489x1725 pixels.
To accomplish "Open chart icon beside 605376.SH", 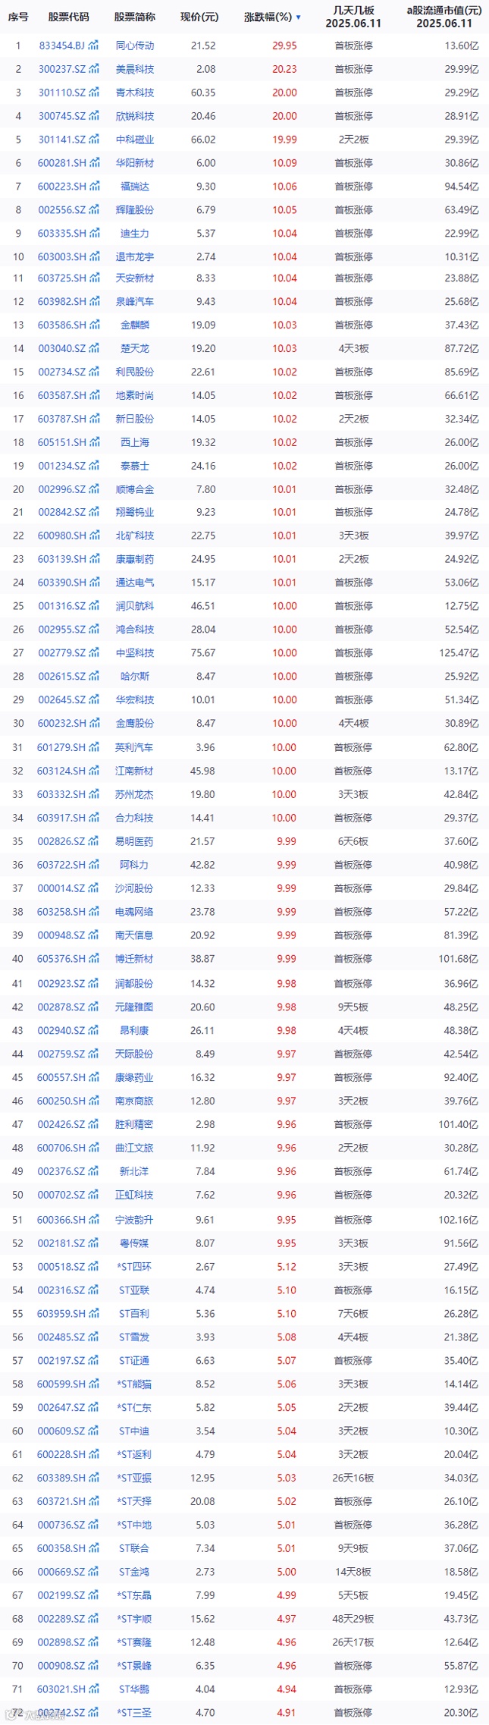I will [94, 959].
